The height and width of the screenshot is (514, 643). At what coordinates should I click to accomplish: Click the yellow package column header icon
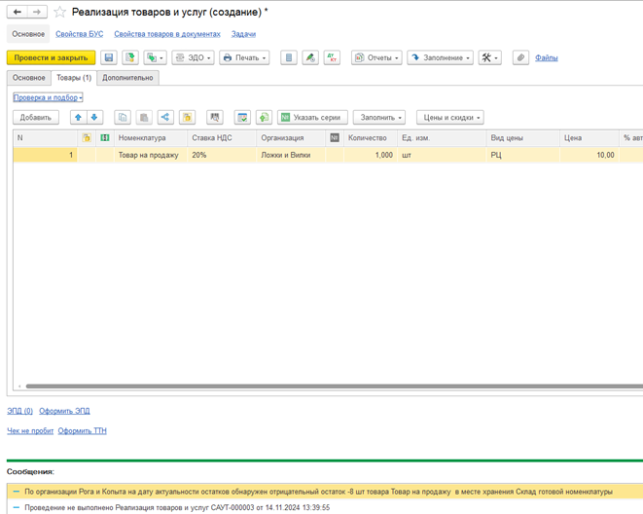87,138
